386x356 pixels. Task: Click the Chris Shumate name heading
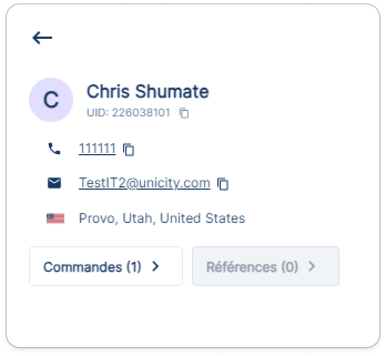point(148,91)
